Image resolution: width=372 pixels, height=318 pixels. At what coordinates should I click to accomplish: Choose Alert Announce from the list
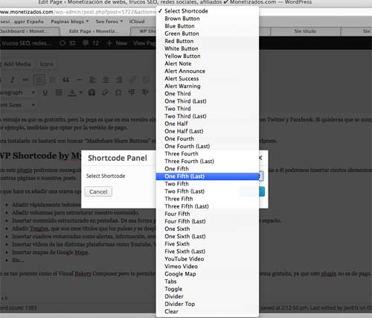208,71
